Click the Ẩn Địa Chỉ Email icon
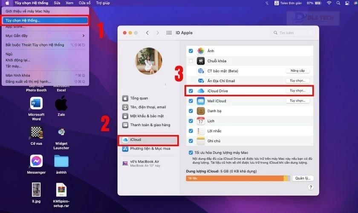 pos(201,81)
